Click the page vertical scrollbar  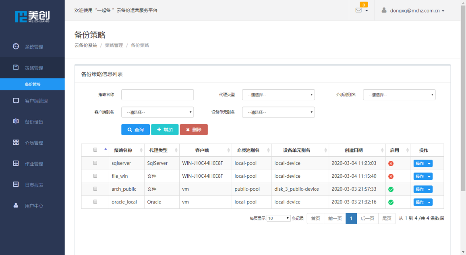click(463, 98)
